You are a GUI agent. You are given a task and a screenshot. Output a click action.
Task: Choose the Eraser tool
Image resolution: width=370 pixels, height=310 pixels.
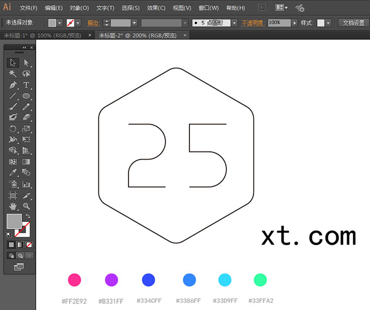click(26, 117)
